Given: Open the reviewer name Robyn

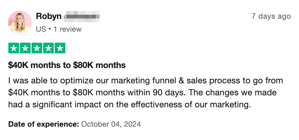Looking at the screenshot, I should pos(48,16).
